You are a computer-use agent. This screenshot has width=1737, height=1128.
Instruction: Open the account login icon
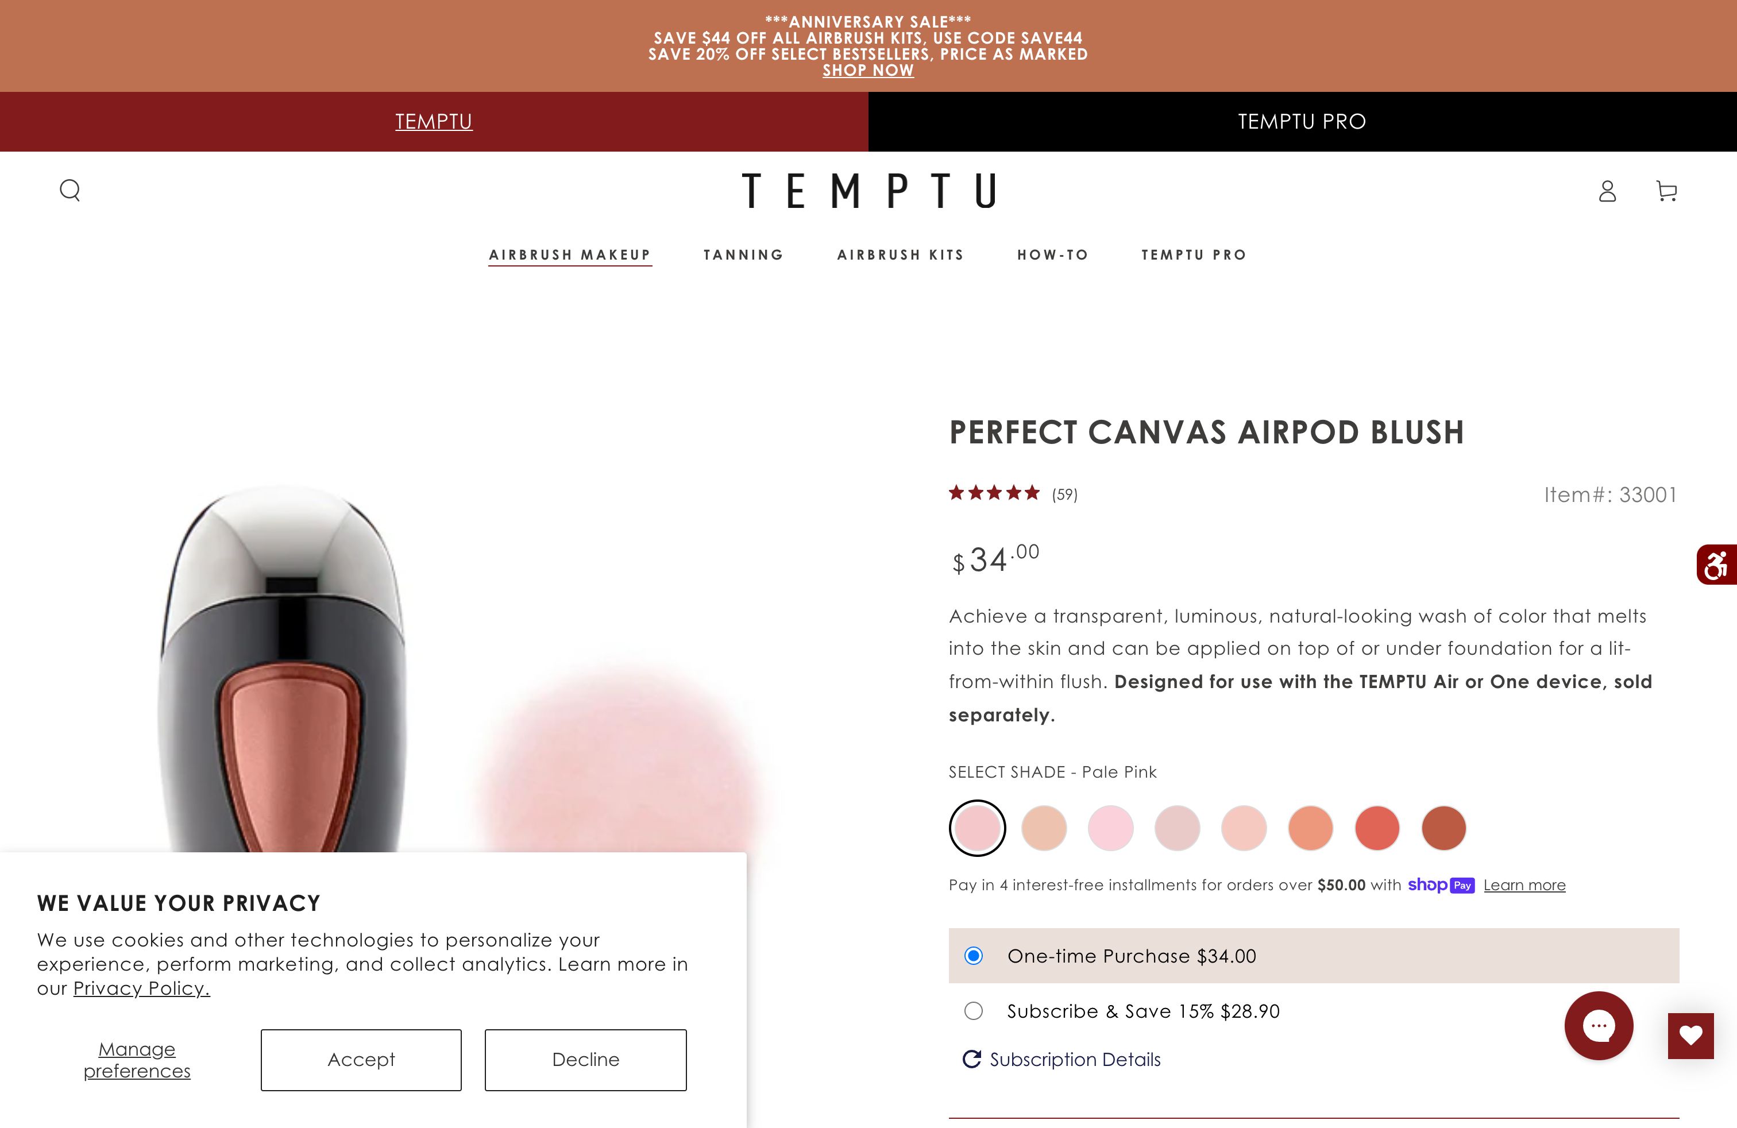(1607, 191)
